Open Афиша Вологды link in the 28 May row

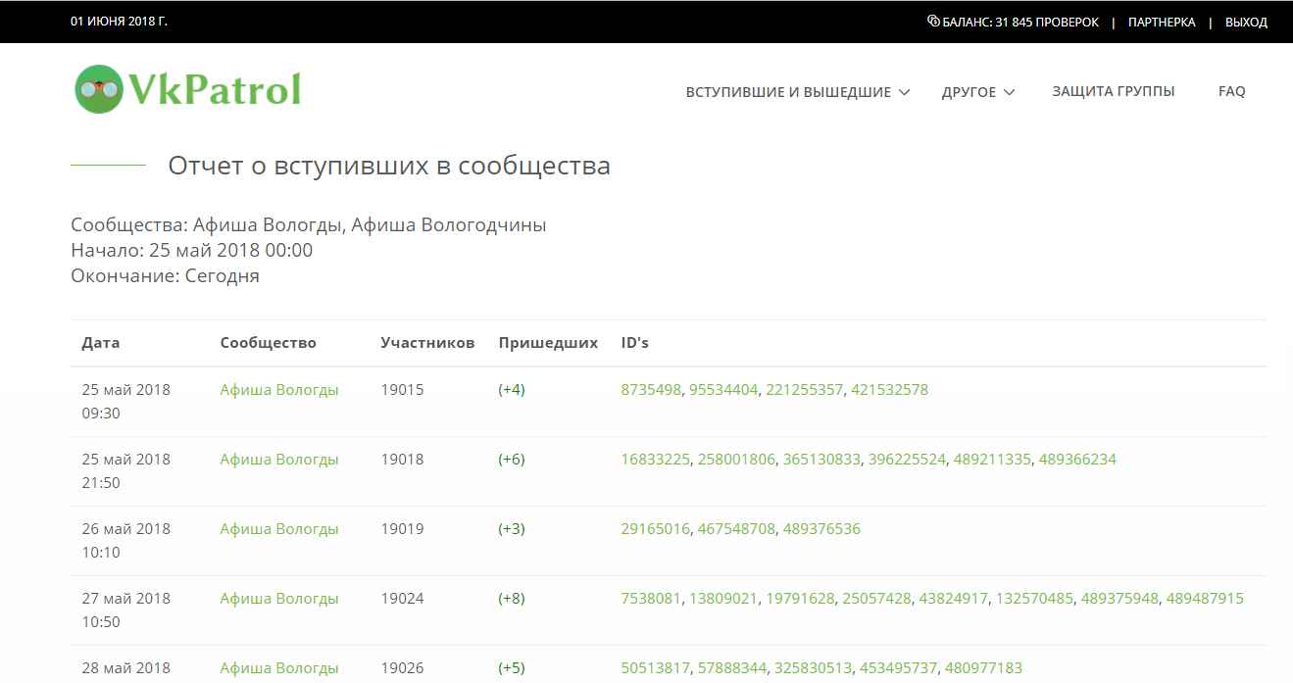278,667
